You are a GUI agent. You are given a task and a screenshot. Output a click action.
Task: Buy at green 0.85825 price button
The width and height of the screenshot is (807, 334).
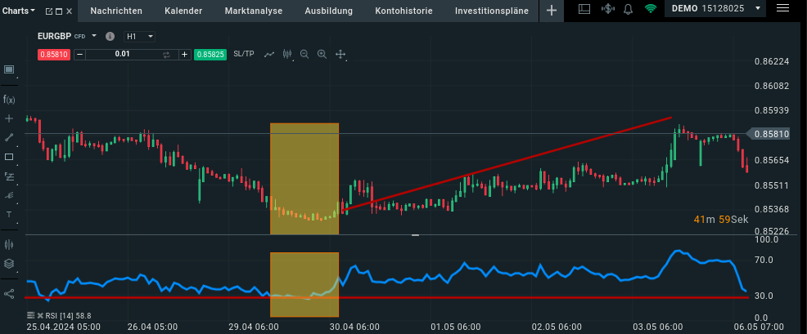[210, 55]
